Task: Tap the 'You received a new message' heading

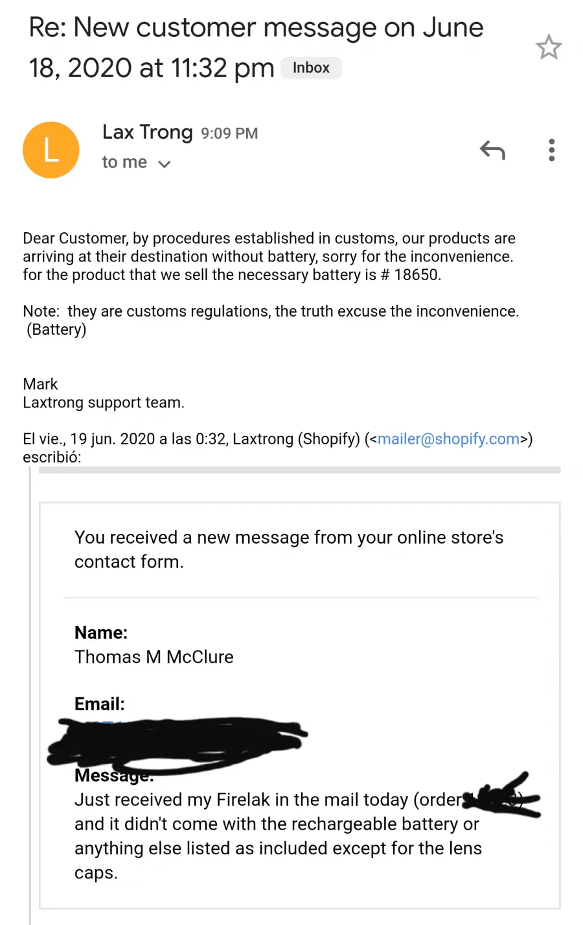Action: point(289,549)
